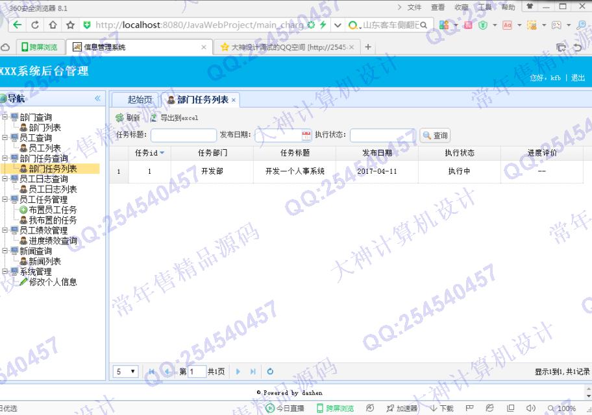Select 修改个人信息 in the navigation tree
The height and width of the screenshot is (415, 592).
click(x=52, y=282)
